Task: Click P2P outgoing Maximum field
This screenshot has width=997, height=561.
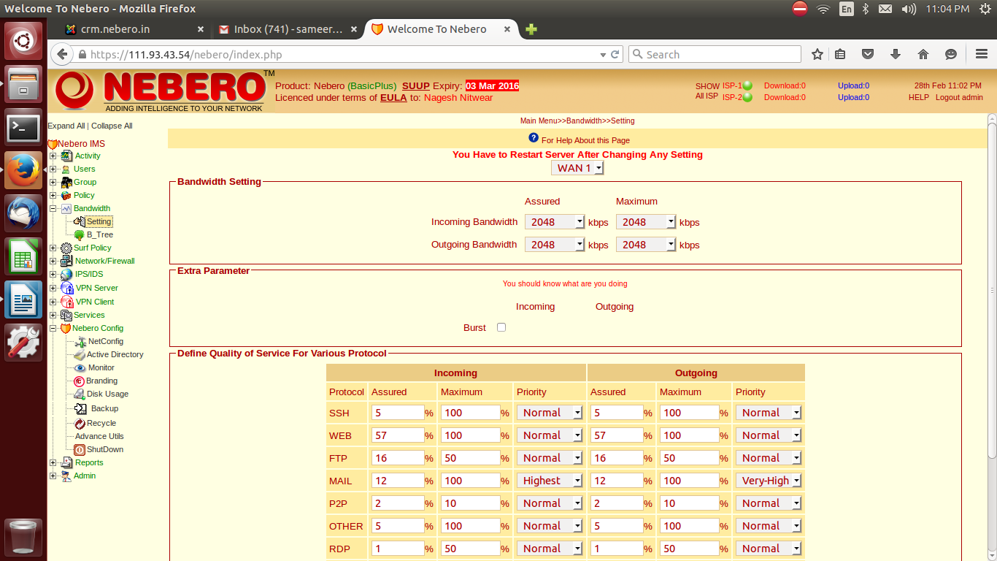Action: pyautogui.click(x=690, y=503)
